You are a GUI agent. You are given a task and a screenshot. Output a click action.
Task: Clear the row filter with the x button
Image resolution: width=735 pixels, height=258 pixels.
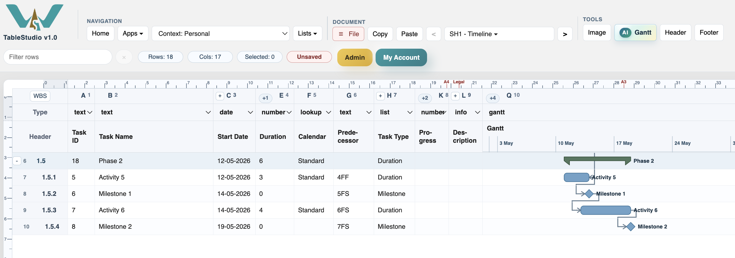pyautogui.click(x=124, y=57)
